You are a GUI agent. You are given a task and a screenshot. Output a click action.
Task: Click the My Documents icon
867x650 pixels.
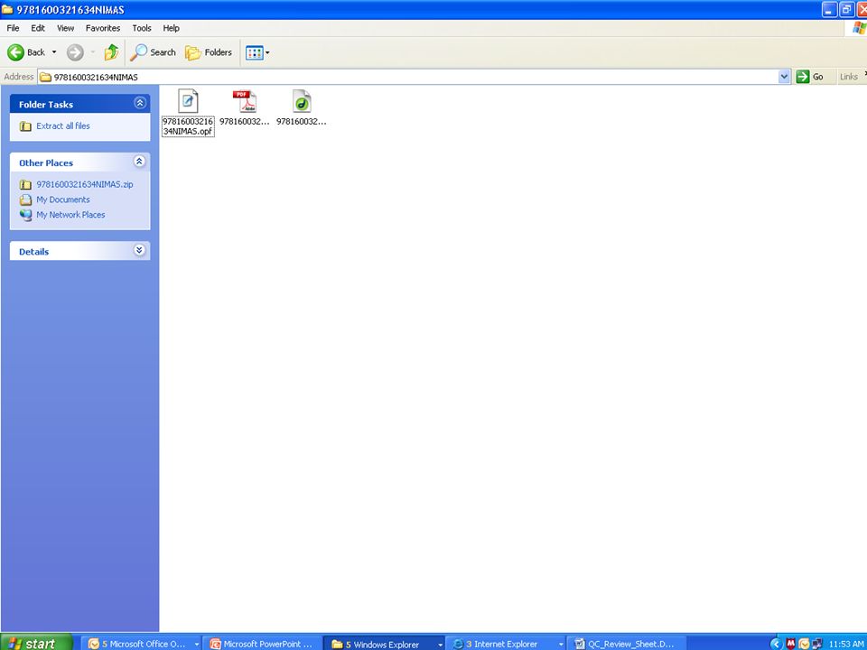(x=25, y=200)
